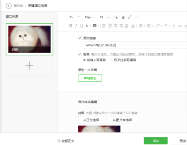Choose cover via 从图片库选择

coord(122,120)
